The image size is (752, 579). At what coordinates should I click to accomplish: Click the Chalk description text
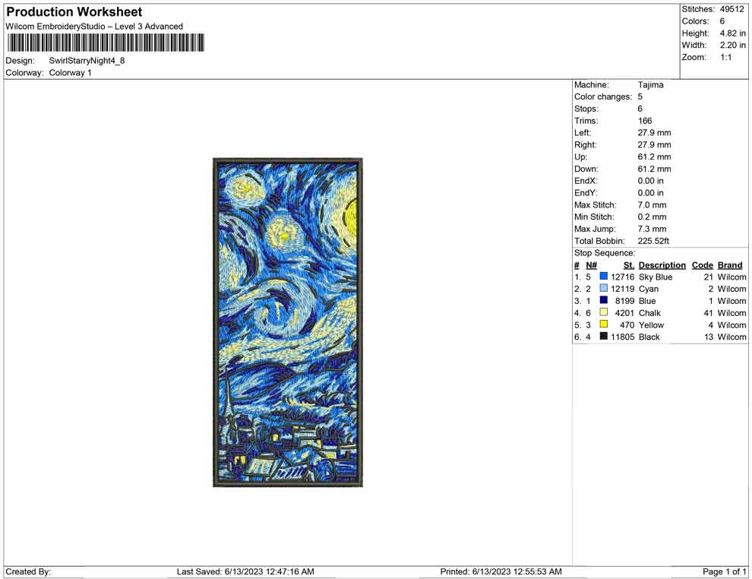(649, 313)
